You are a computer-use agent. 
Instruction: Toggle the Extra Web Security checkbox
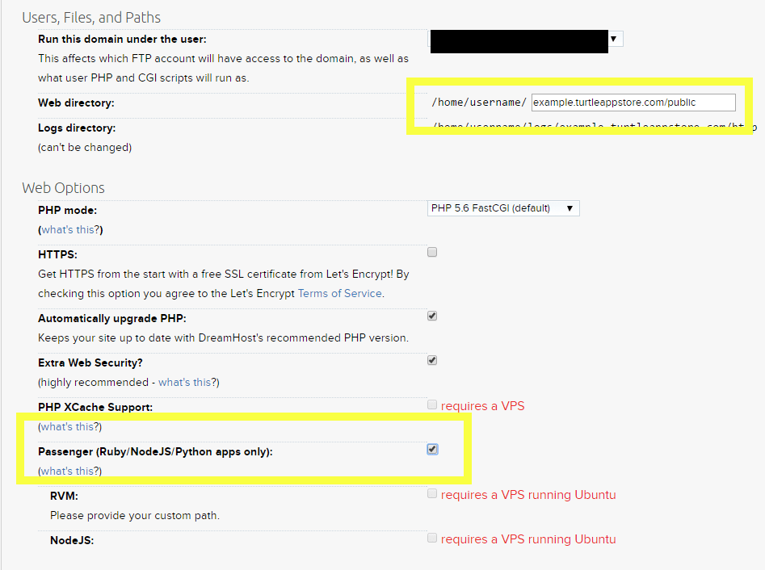point(431,360)
